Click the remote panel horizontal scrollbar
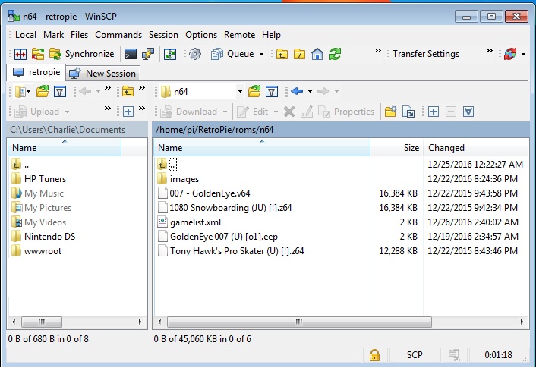Screen dimensions: 536x368 pos(299,322)
